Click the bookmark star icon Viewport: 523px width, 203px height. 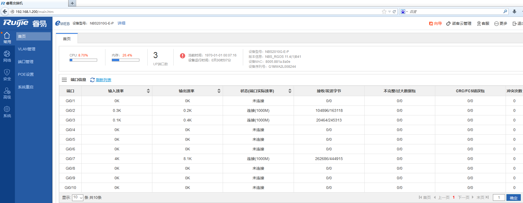click(x=384, y=12)
